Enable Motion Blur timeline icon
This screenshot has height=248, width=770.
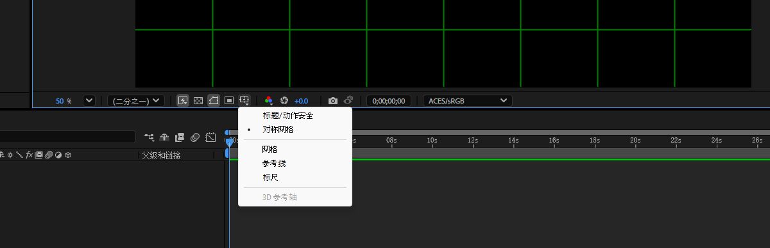194,137
